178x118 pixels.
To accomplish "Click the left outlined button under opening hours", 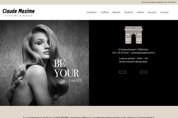I will coord(123,72).
